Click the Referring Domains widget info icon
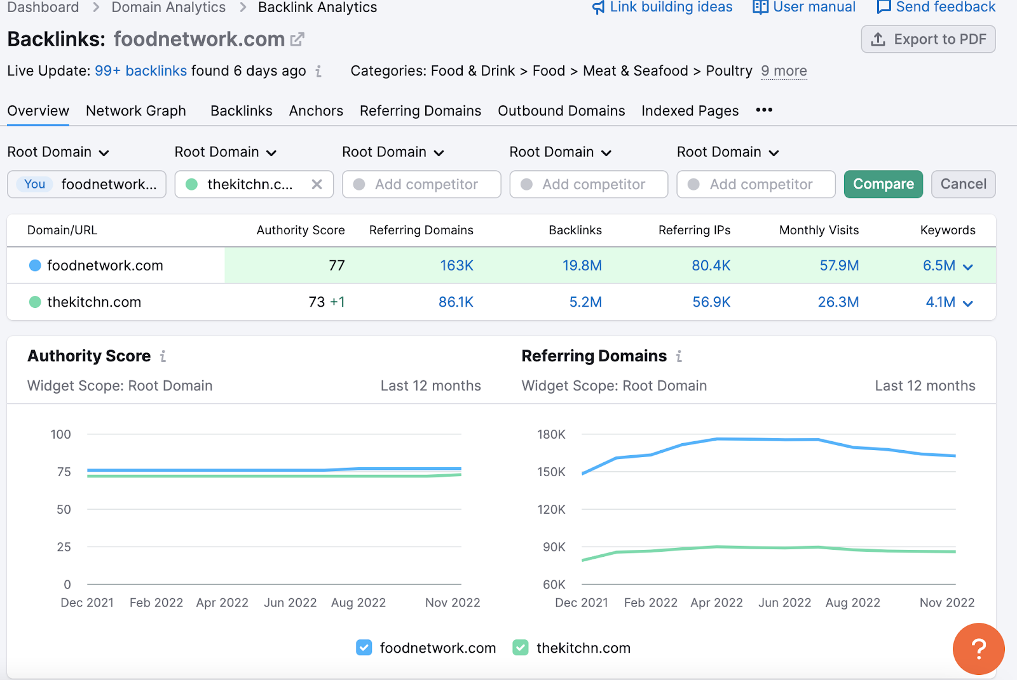The width and height of the screenshot is (1017, 680). [x=679, y=356]
